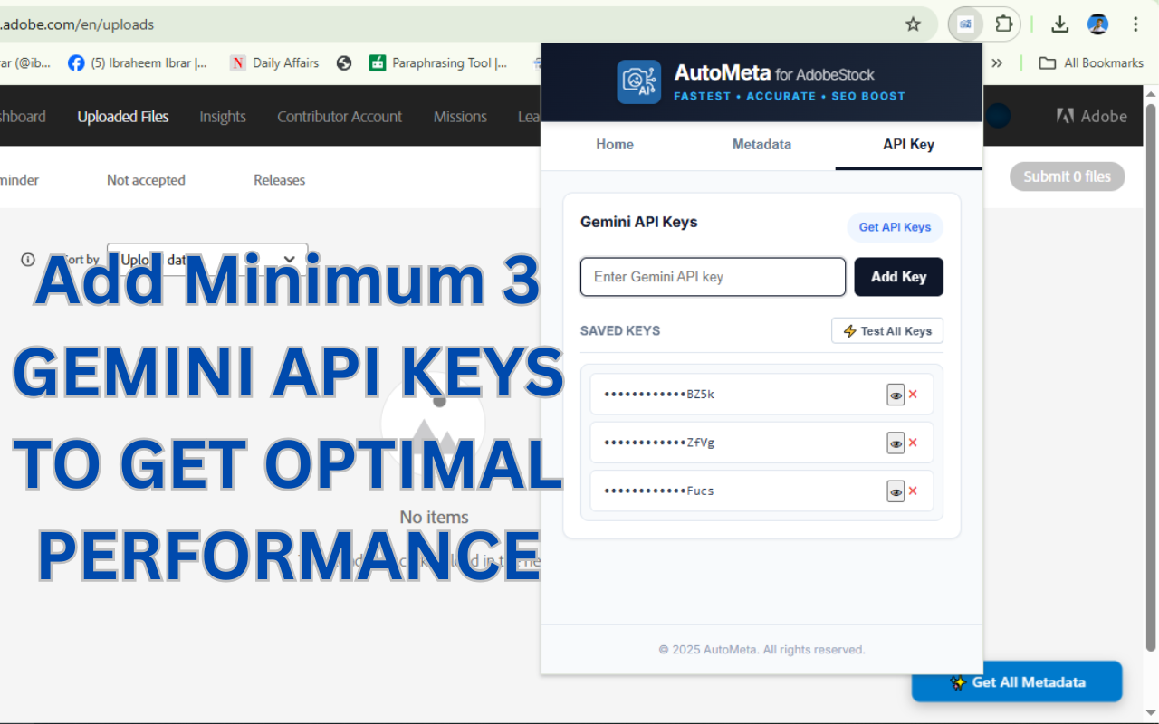The height and width of the screenshot is (724, 1159).
Task: Reveal the saved key ending Fucs
Action: tap(896, 491)
